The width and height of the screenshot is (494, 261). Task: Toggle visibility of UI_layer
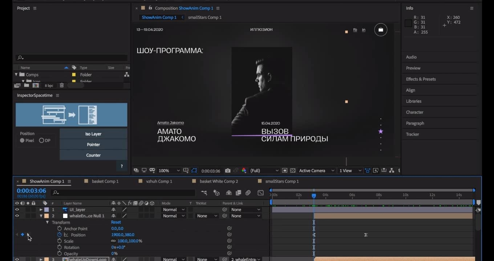[x=17, y=210]
